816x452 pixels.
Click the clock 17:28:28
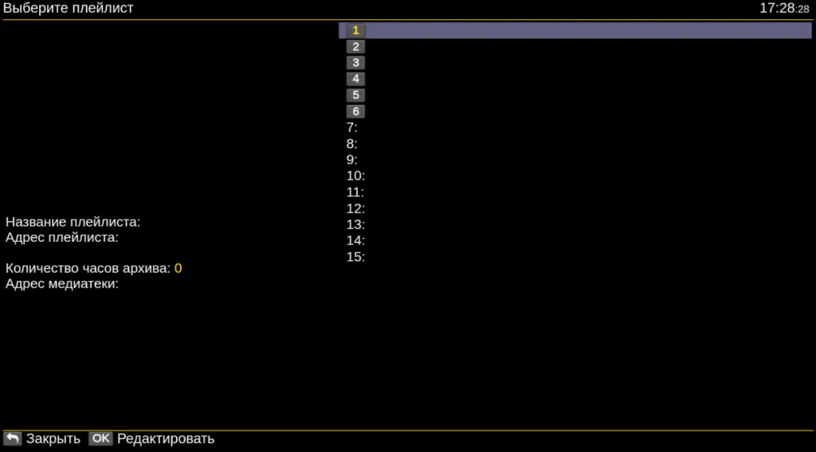pyautogui.click(x=784, y=8)
